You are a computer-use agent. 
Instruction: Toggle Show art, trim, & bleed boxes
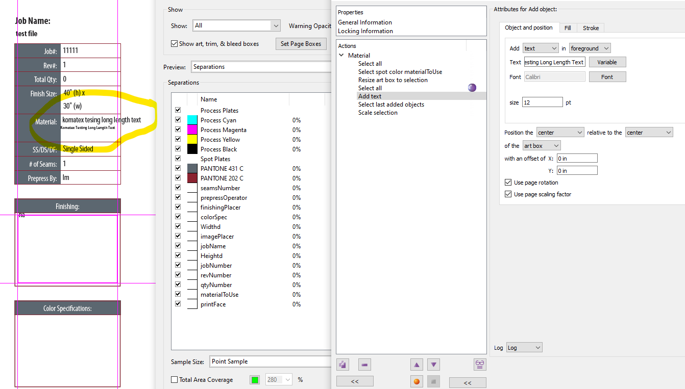(175, 44)
